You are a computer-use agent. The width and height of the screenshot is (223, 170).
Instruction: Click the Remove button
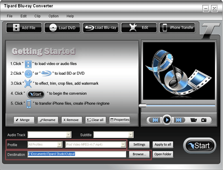(72, 120)
